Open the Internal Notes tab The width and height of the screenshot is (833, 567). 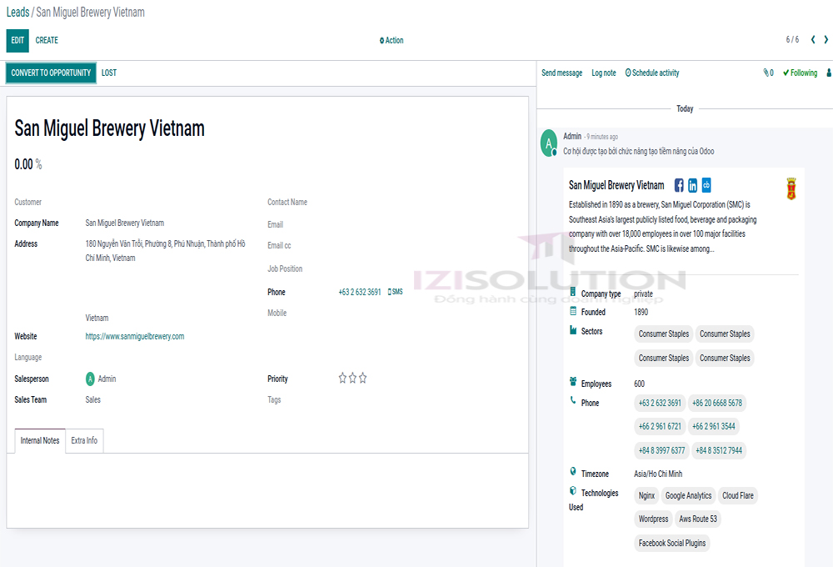point(39,440)
